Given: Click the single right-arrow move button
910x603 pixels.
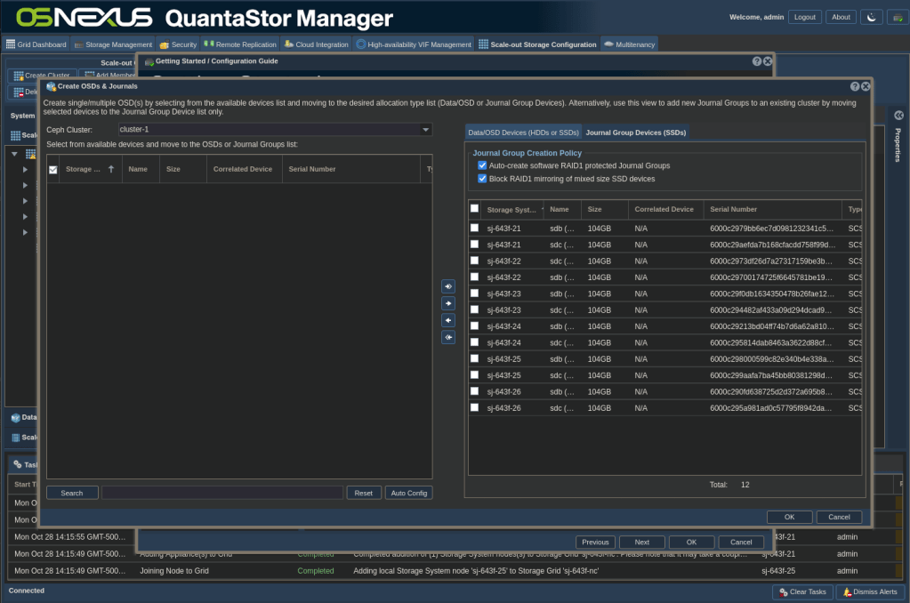Looking at the screenshot, I should 448,303.
